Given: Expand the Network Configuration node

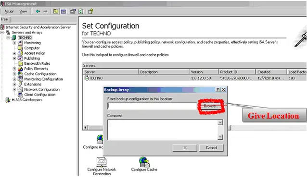Looking at the screenshot, I should tap(14, 89).
